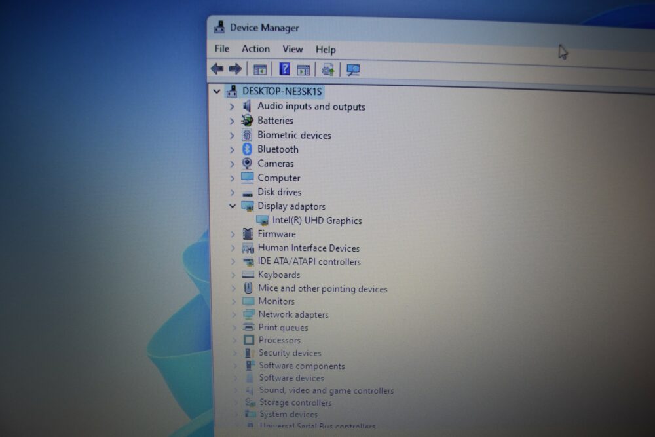Select the Monitors label

[x=276, y=301]
